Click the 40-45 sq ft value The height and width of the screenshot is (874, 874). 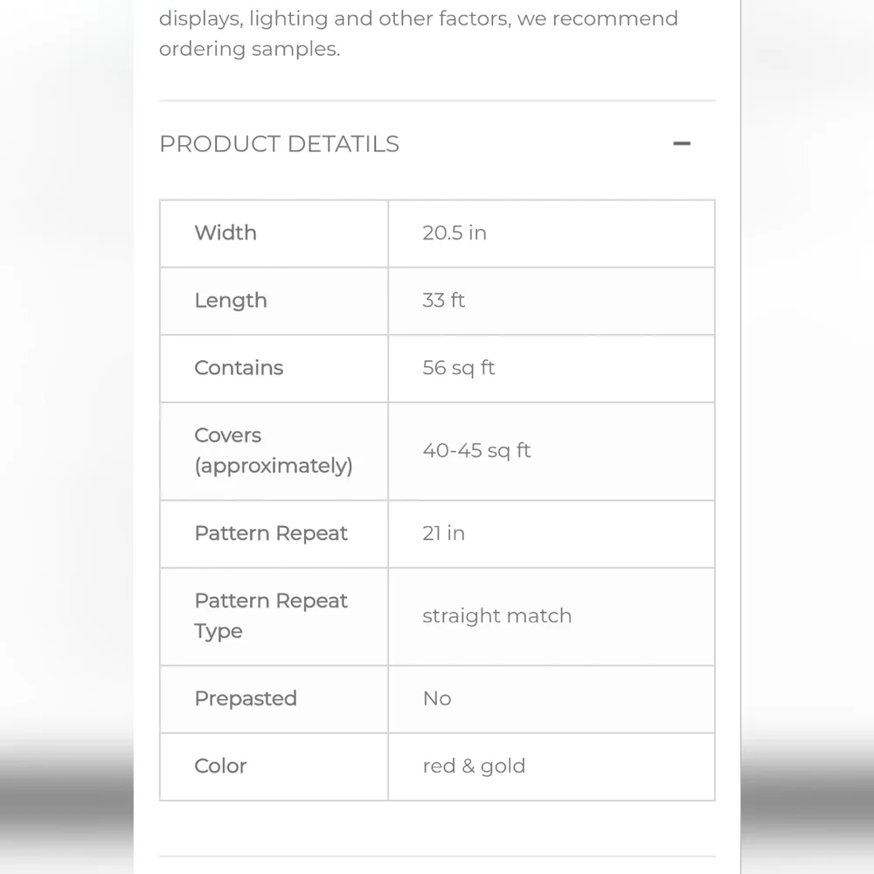click(476, 451)
